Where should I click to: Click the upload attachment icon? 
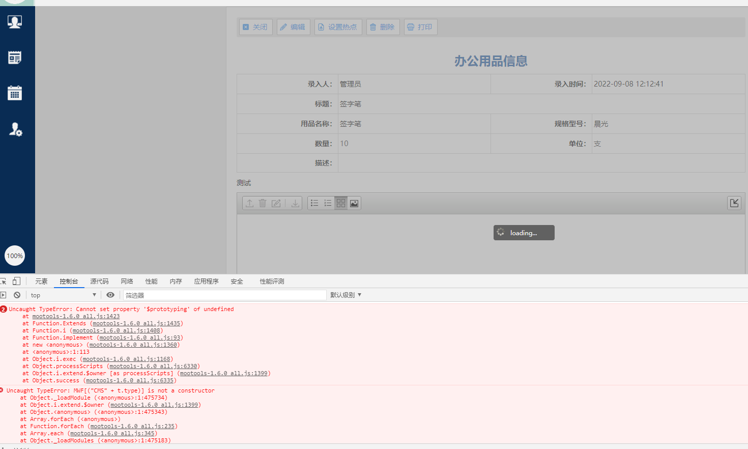[x=249, y=203]
